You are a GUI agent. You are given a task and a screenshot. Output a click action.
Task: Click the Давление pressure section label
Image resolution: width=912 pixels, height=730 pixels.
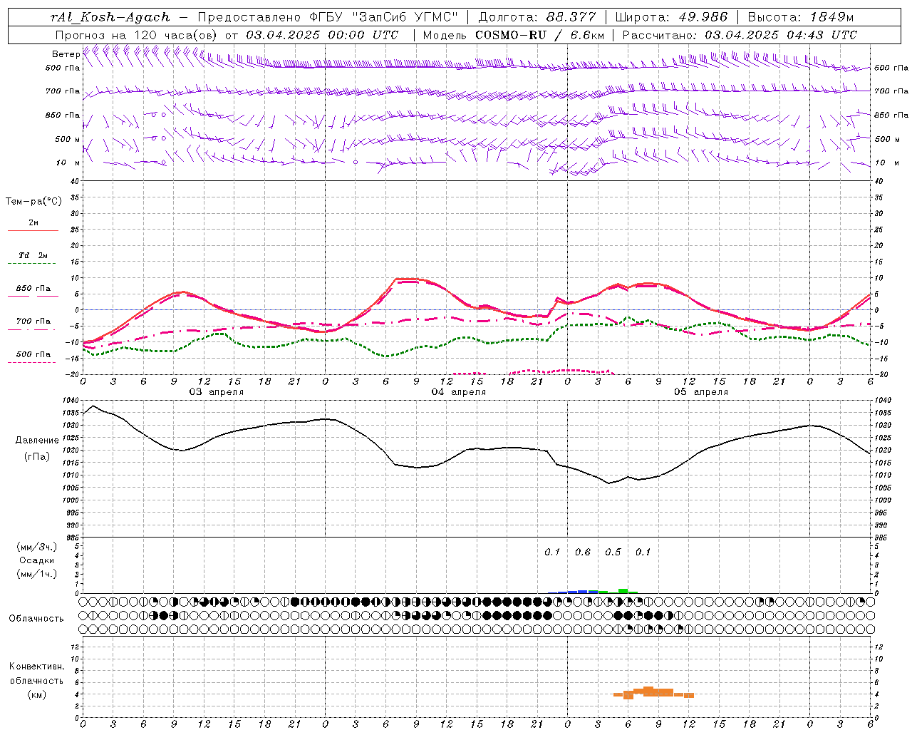pos(37,441)
